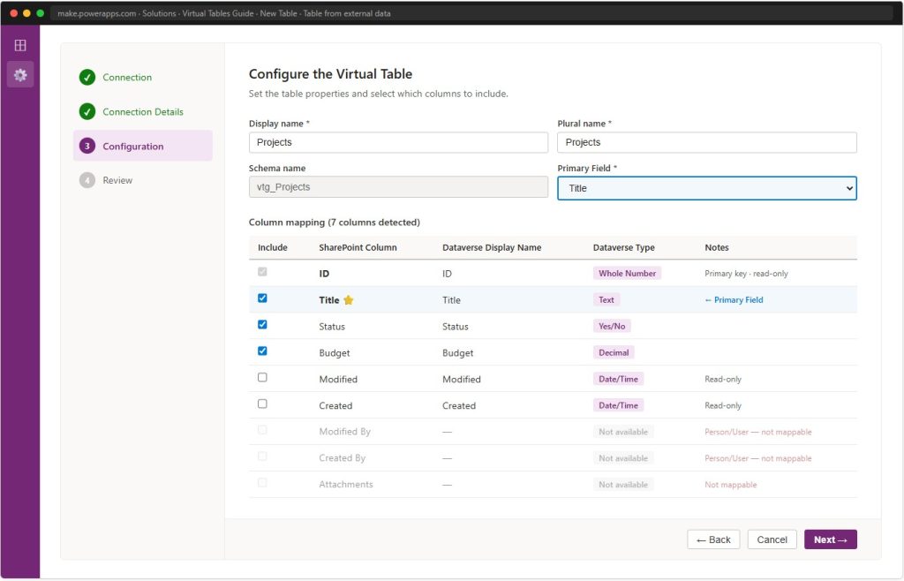Click 'Primary key · read-only' note

(x=746, y=274)
